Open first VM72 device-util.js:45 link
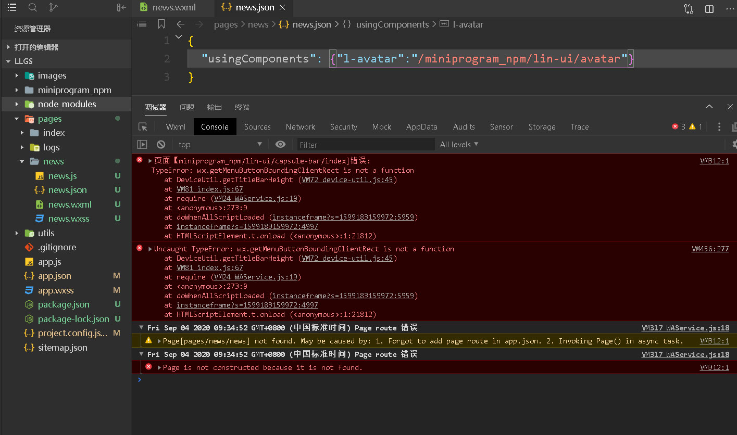 [348, 180]
